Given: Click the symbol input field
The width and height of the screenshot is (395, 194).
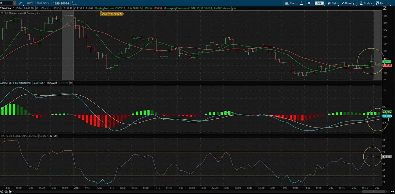Looking at the screenshot, I should click(6, 3).
